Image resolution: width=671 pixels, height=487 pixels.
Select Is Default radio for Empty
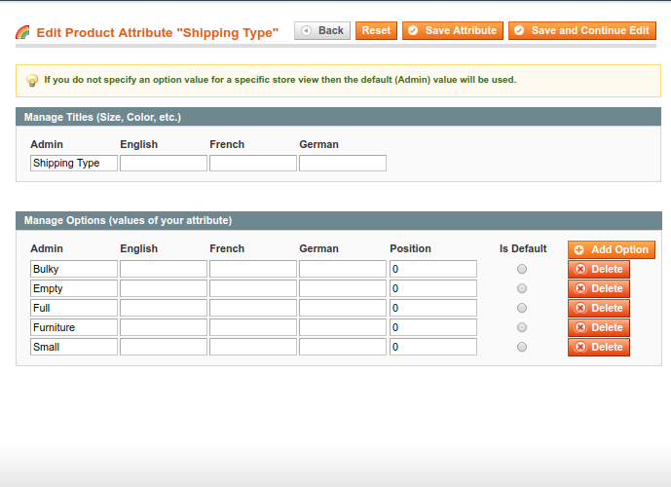coord(522,288)
